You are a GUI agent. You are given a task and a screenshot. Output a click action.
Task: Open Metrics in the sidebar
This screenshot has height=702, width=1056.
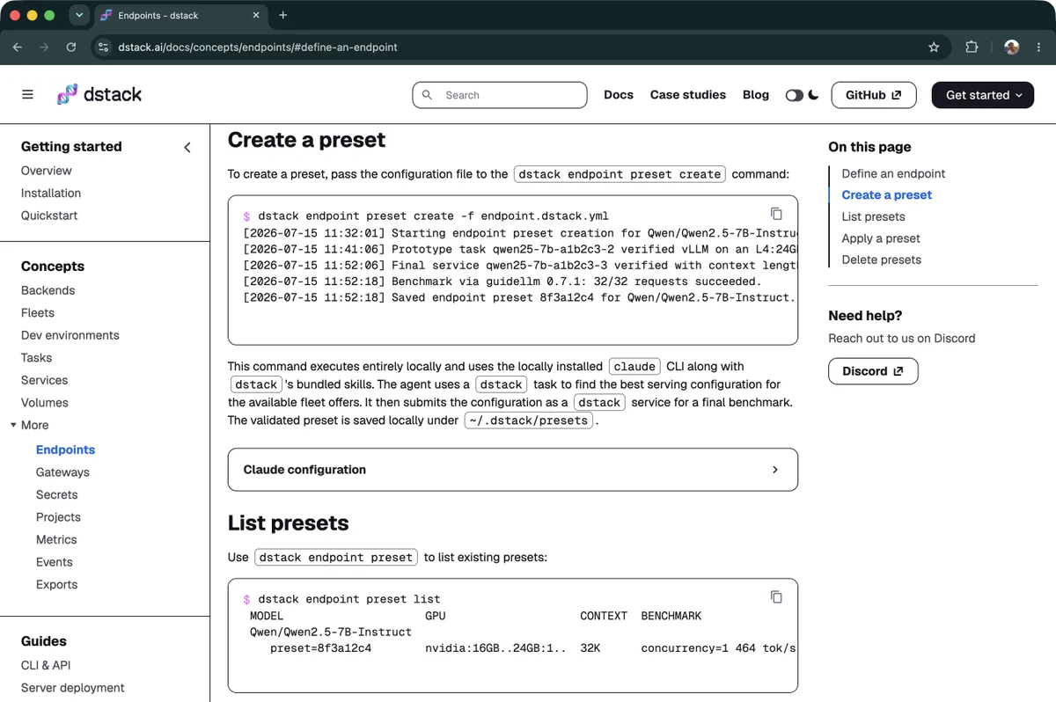[x=56, y=540]
